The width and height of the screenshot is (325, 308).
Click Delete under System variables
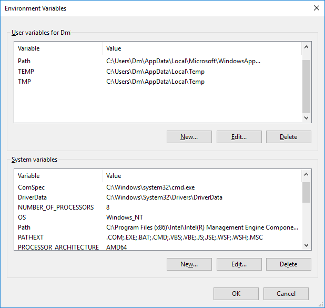pyautogui.click(x=288, y=264)
